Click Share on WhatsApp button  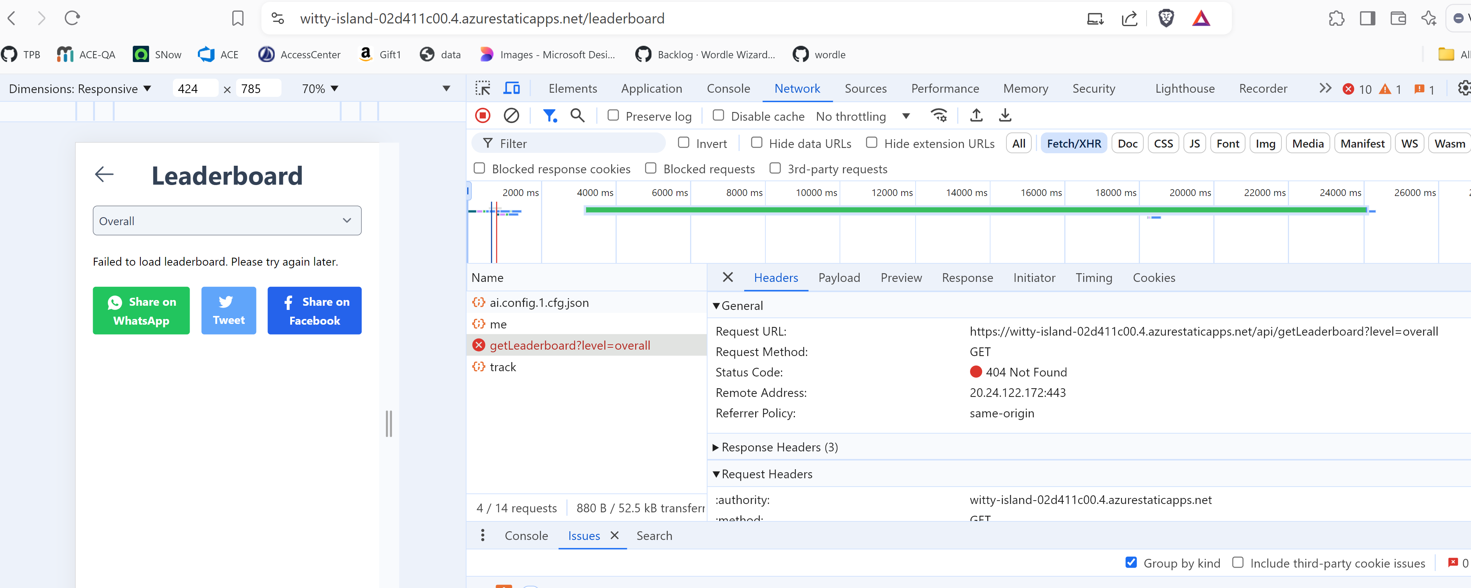point(141,311)
